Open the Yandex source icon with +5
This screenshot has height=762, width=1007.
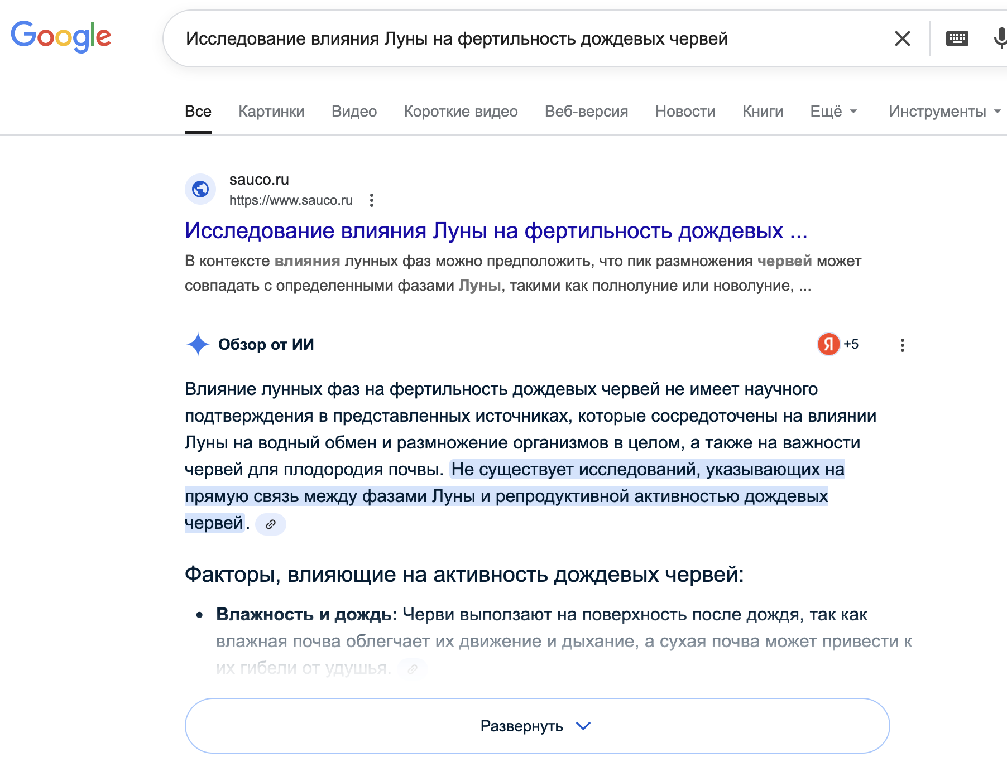pyautogui.click(x=837, y=344)
